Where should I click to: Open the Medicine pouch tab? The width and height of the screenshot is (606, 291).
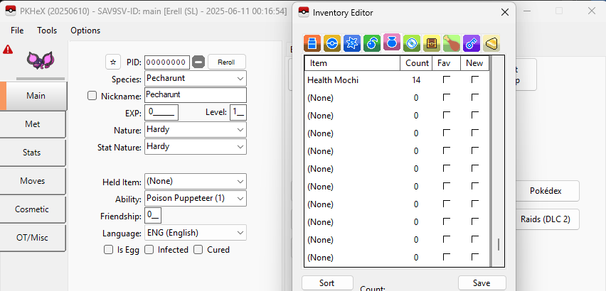(x=311, y=44)
